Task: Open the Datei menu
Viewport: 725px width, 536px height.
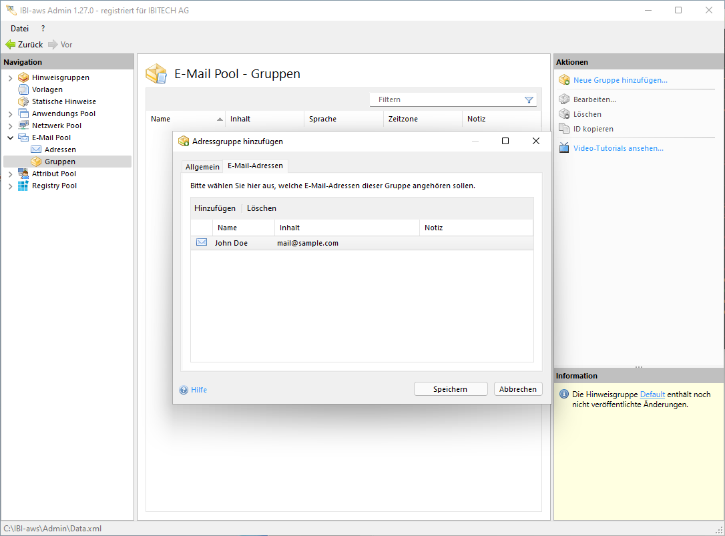Action: click(20, 29)
